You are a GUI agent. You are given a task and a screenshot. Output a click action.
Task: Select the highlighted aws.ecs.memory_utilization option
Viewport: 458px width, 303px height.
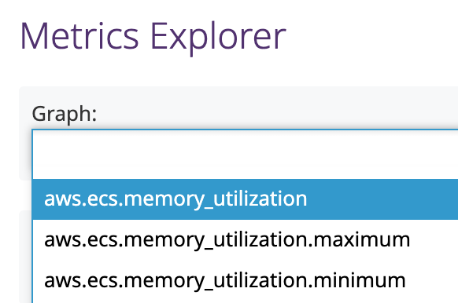[246, 199]
